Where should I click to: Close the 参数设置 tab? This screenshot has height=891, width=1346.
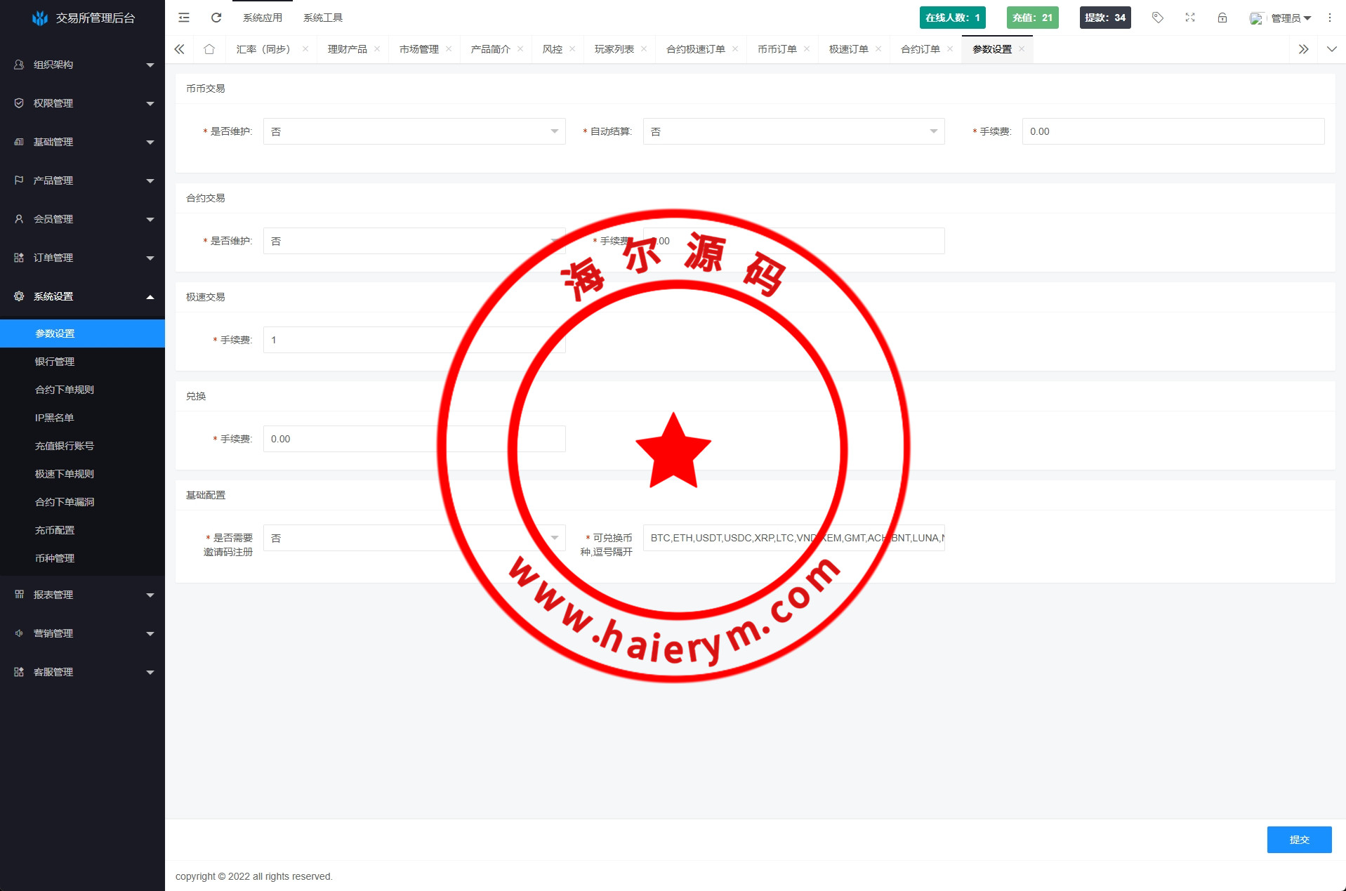pyautogui.click(x=1022, y=49)
